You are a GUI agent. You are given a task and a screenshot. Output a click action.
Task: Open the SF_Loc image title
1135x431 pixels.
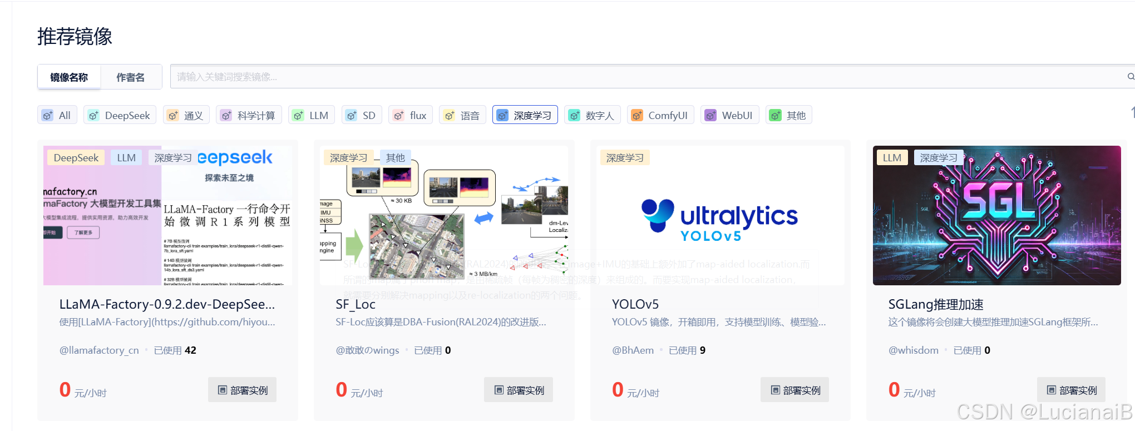356,304
